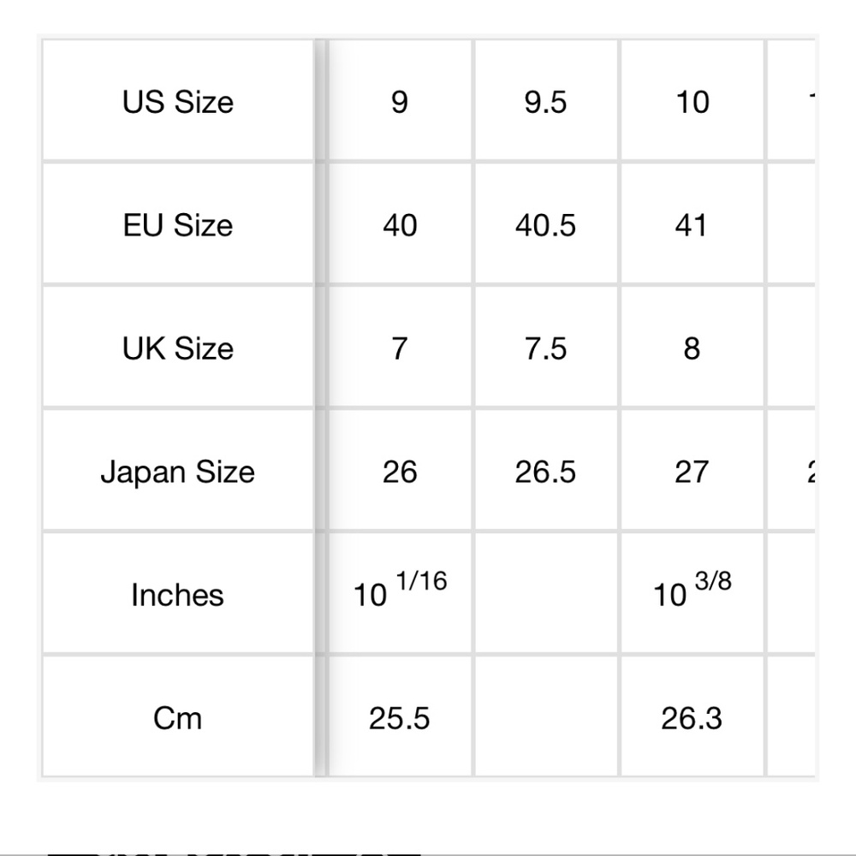
Task: Select EU size 40 cell
Action: pos(400,225)
